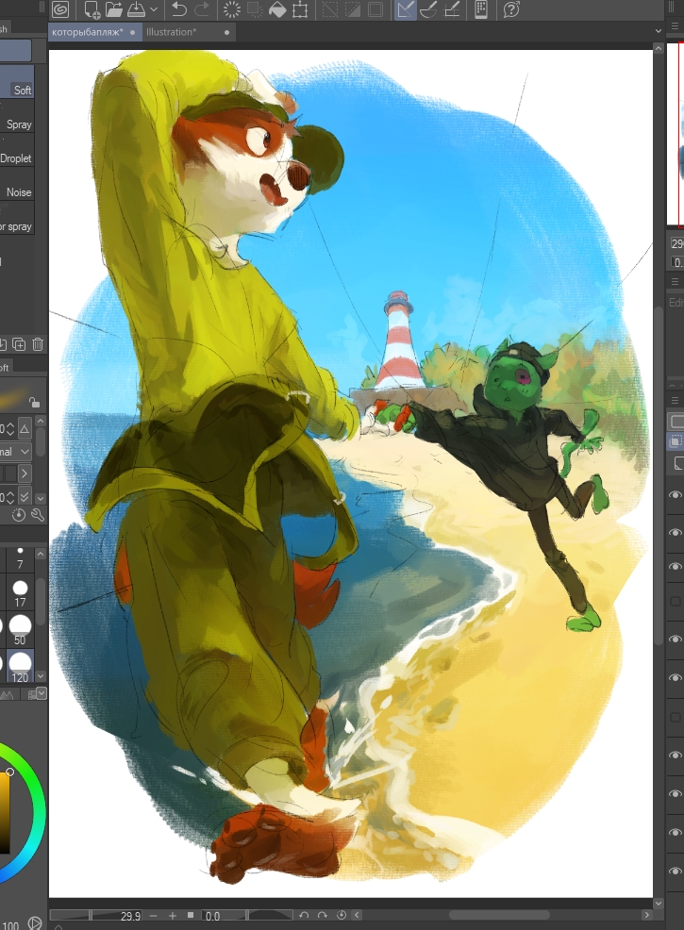Activate the Scale/Rotate transform icon
684x930 pixels.
pos(300,9)
